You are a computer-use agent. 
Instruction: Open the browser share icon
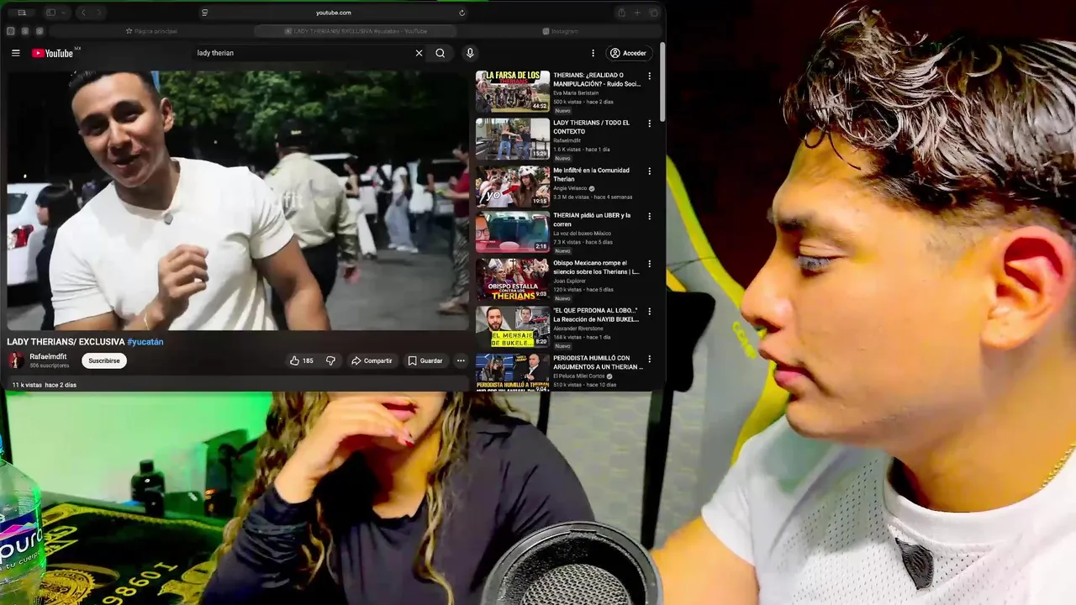[621, 13]
